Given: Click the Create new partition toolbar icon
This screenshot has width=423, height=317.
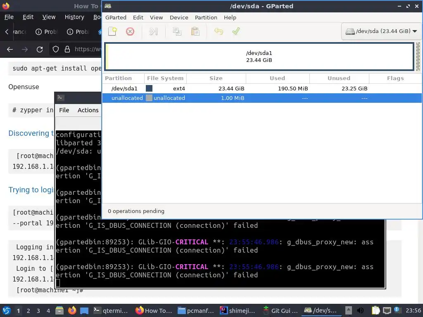Looking at the screenshot, I should tap(112, 31).
